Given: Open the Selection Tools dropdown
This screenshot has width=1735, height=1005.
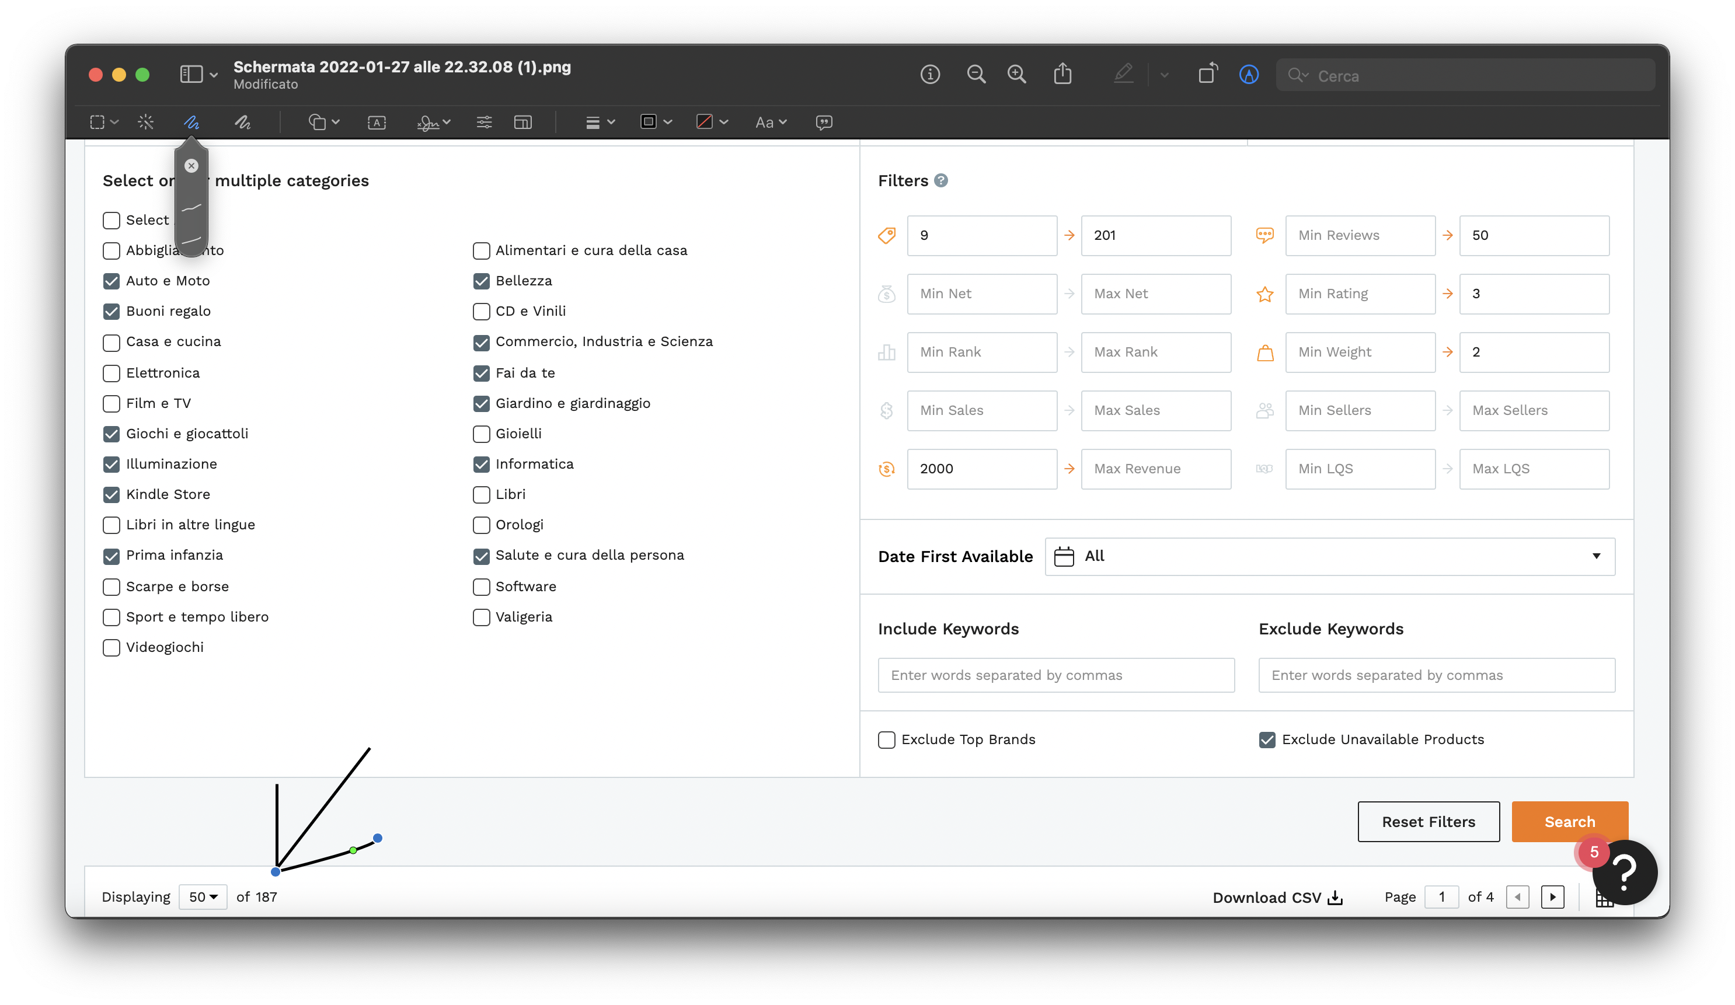Looking at the screenshot, I should pyautogui.click(x=104, y=123).
